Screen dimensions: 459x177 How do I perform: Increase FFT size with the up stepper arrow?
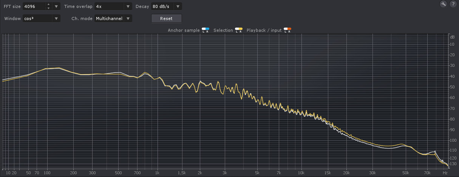pos(48,5)
